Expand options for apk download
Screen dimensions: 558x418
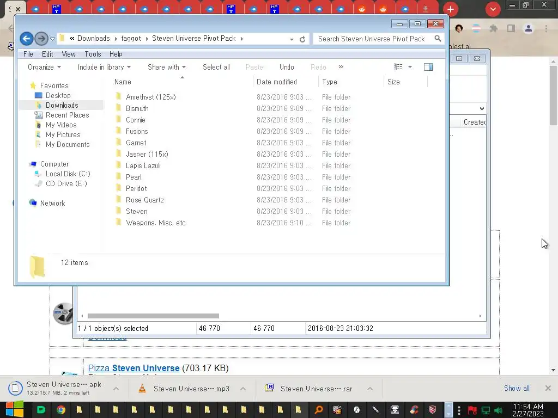tap(116, 389)
